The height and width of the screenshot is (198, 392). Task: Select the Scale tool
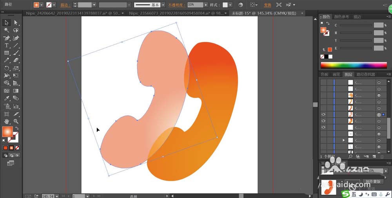click(16, 68)
